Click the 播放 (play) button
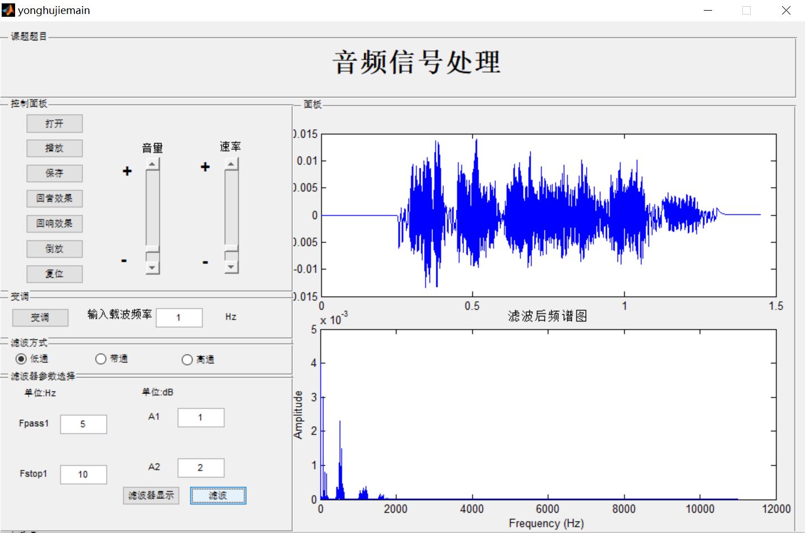This screenshot has height=533, width=805. point(55,148)
